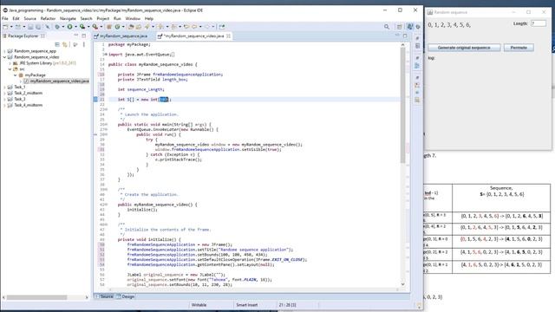Open the Coverage dropdown arrow

[x=88, y=27]
